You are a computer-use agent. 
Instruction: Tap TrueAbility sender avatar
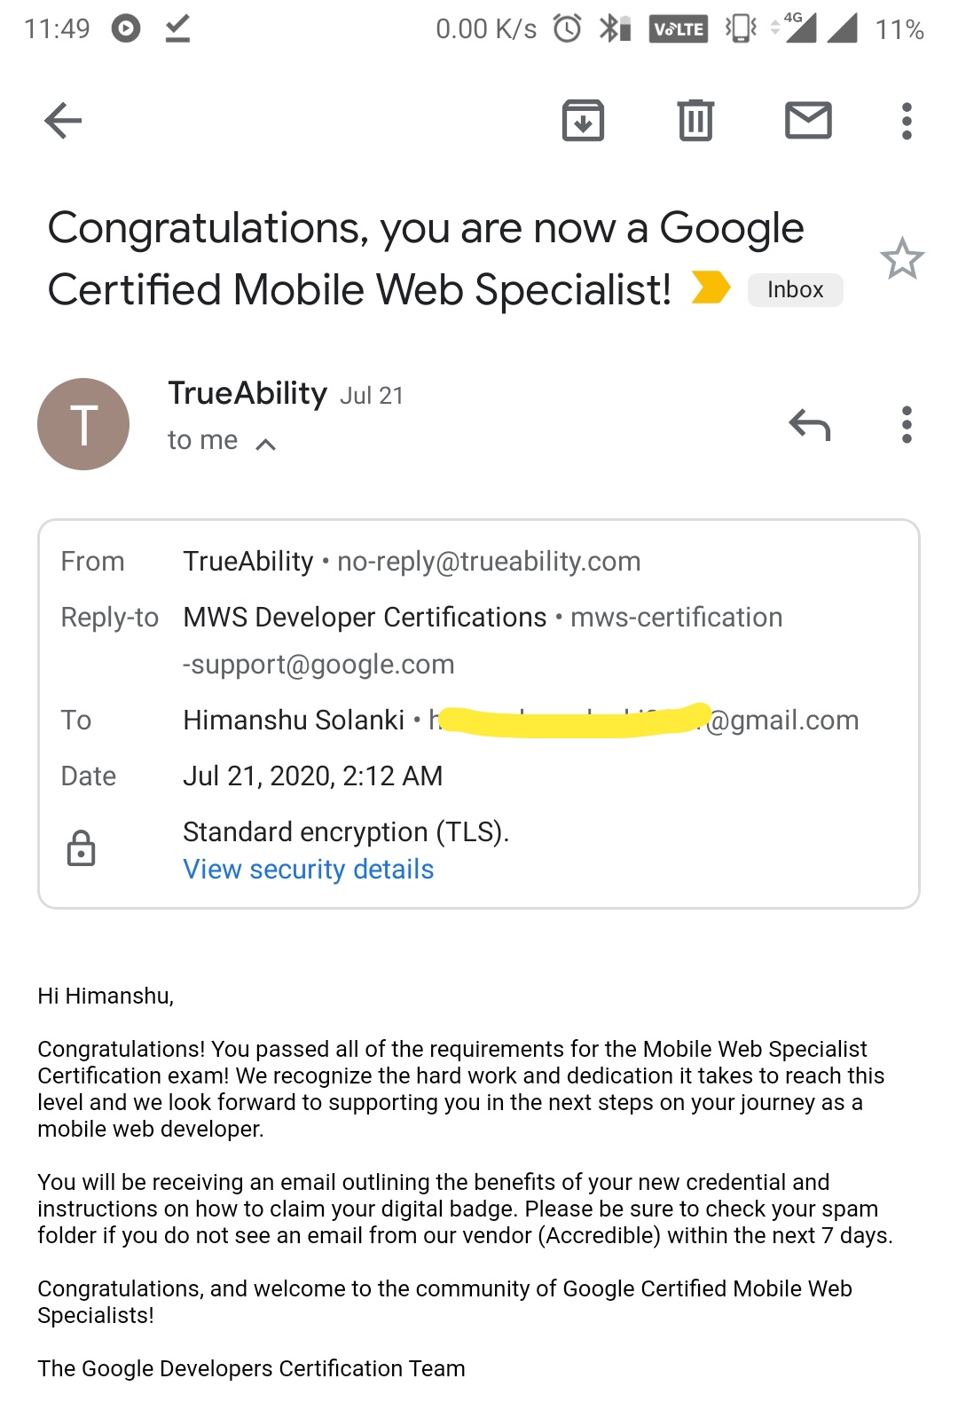(83, 424)
